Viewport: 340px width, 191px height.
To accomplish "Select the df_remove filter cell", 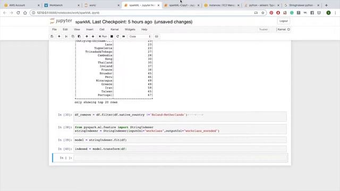I will coord(180,117).
